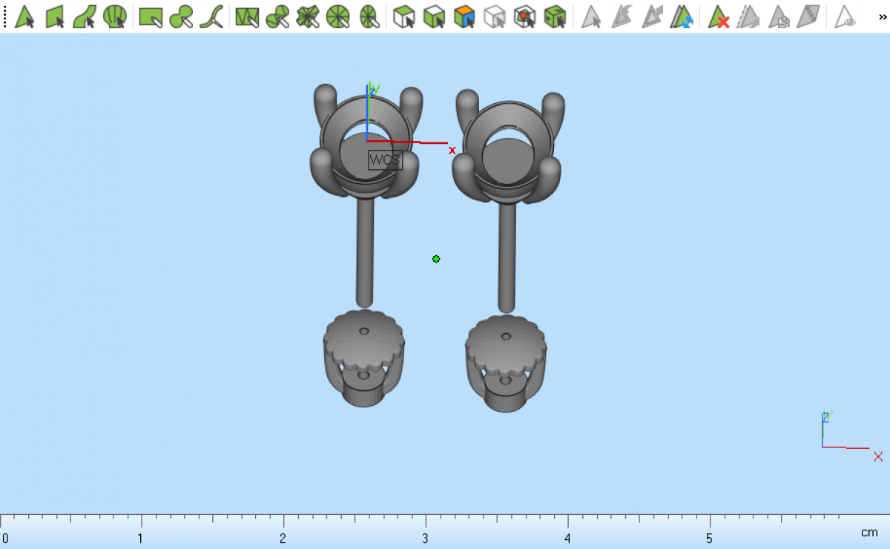Activate the Mark Surface tool
This screenshot has width=890, height=549.
click(x=85, y=16)
